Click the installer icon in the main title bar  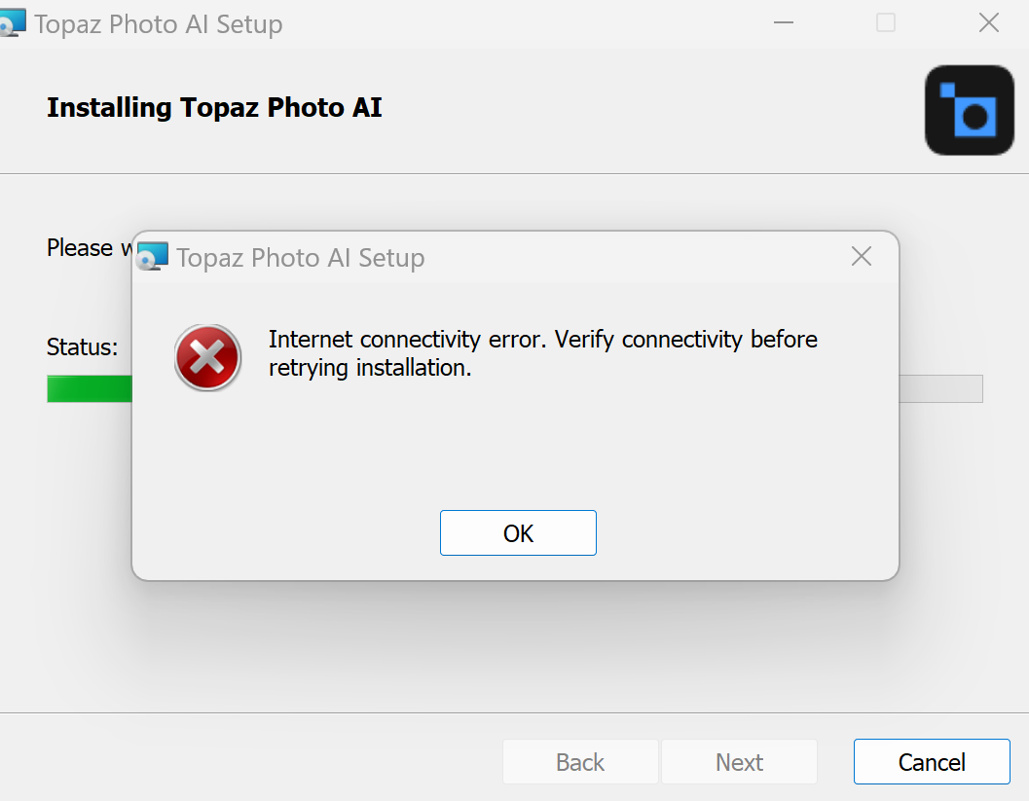pos(12,23)
